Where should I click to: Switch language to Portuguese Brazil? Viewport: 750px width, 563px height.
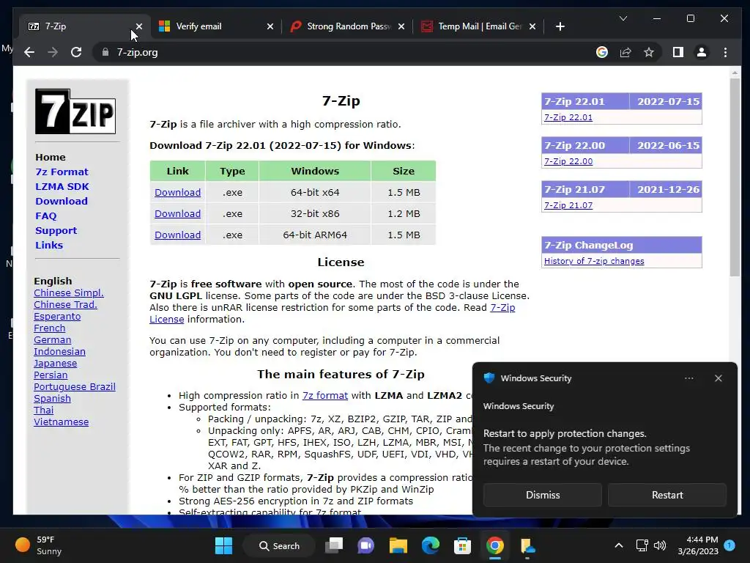(x=75, y=387)
